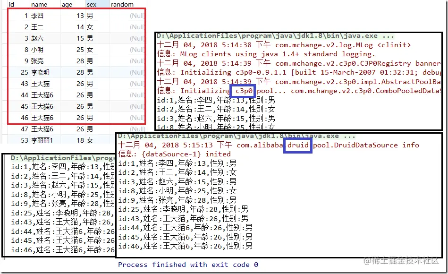The width and height of the screenshot is (448, 274).
Task: Click the name cell in table row 44
Action: pos(42,95)
